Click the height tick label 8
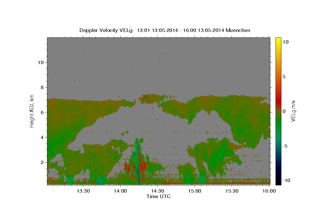The height and width of the screenshot is (222, 334). coord(43,87)
